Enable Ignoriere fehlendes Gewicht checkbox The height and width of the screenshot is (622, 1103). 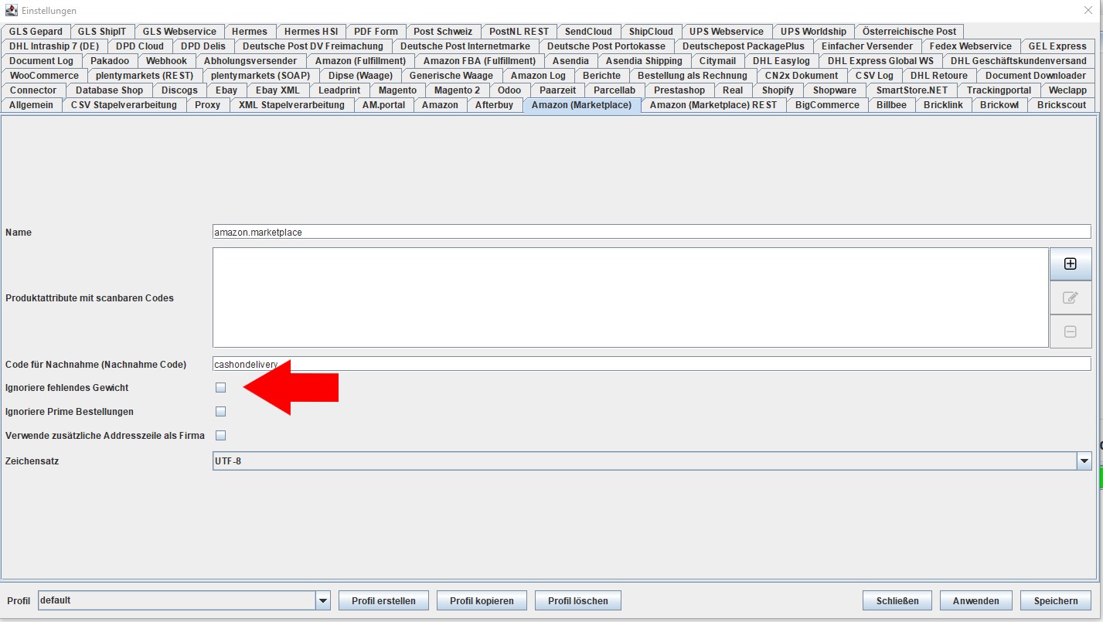click(x=220, y=387)
